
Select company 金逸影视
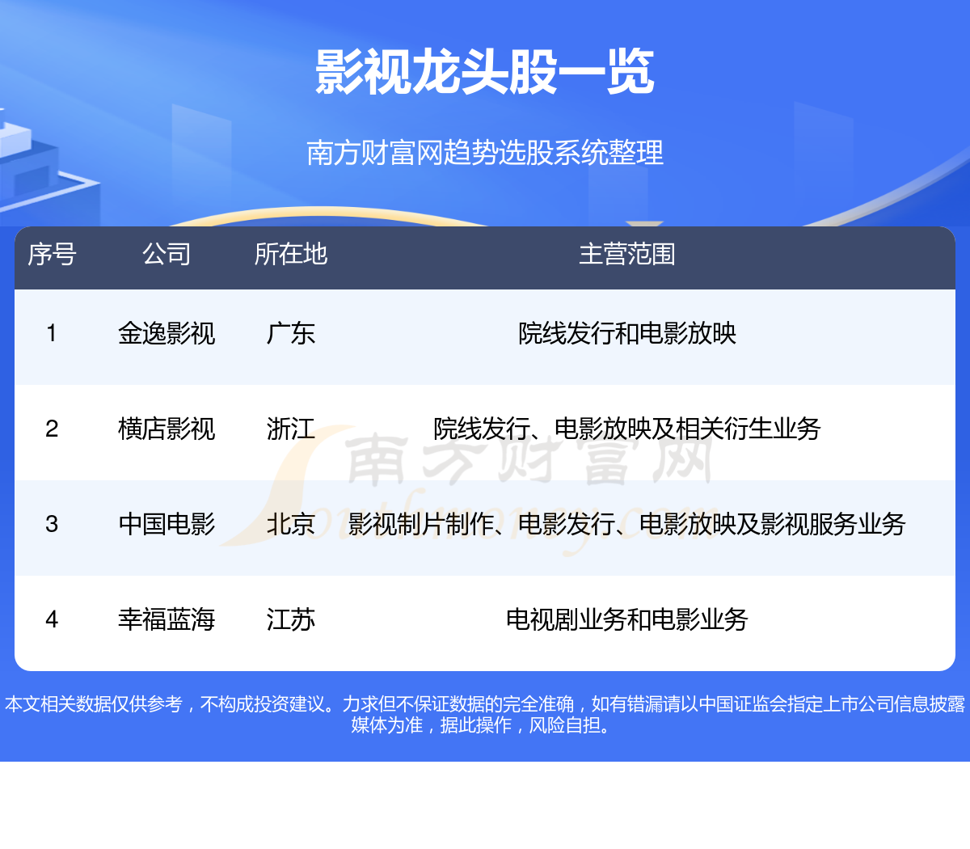167,333
